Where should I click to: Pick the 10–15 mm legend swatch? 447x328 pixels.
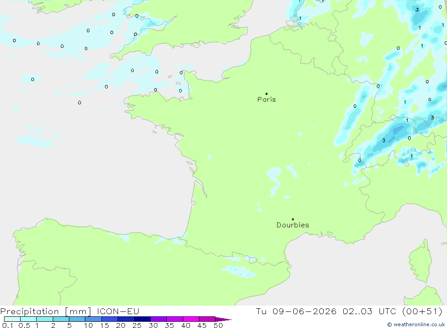click(x=93, y=319)
